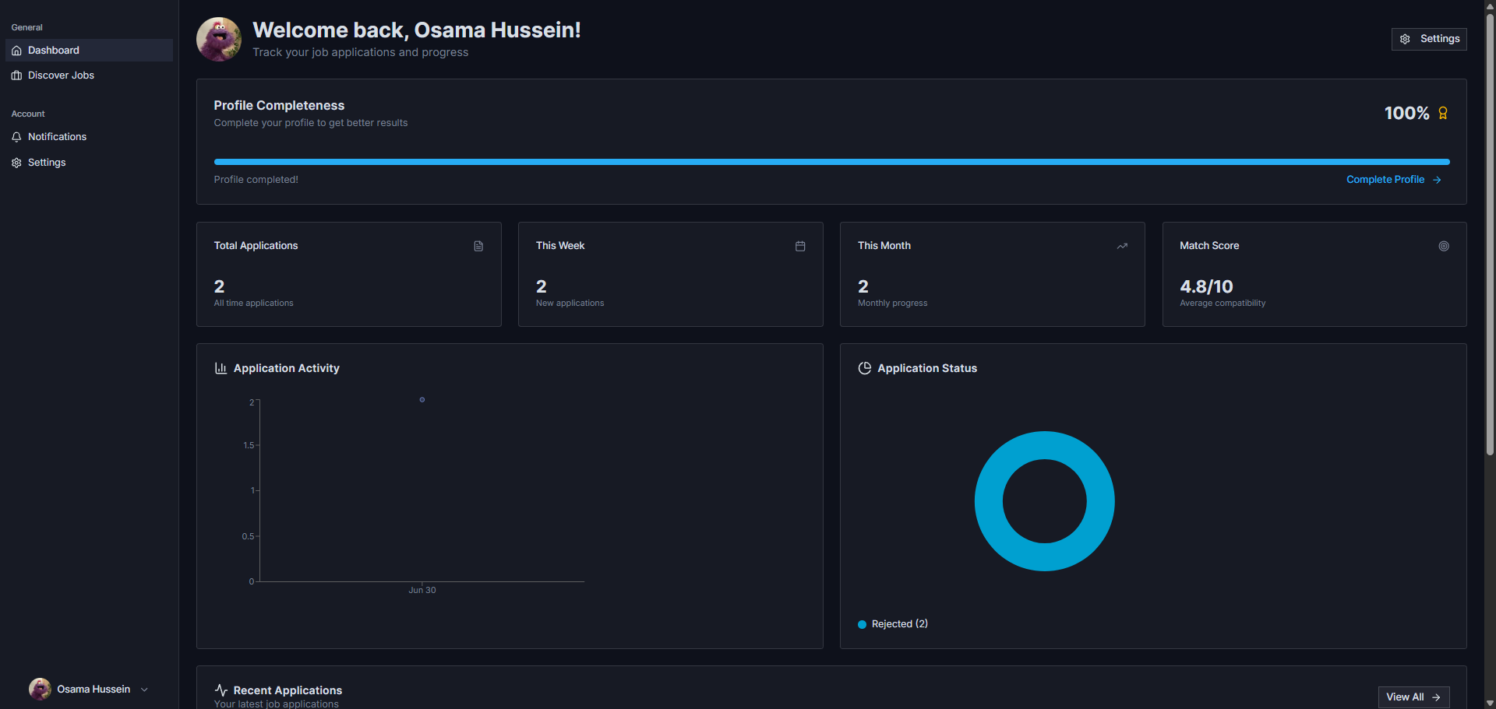Image resolution: width=1496 pixels, height=709 pixels.
Task: Click the Profile completed! status text
Action: (256, 180)
